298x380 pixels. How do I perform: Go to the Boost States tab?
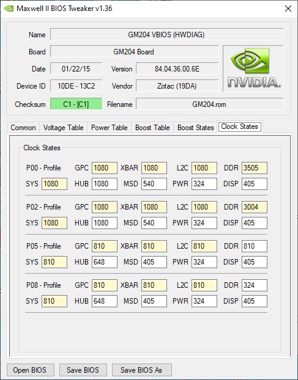[195, 128]
